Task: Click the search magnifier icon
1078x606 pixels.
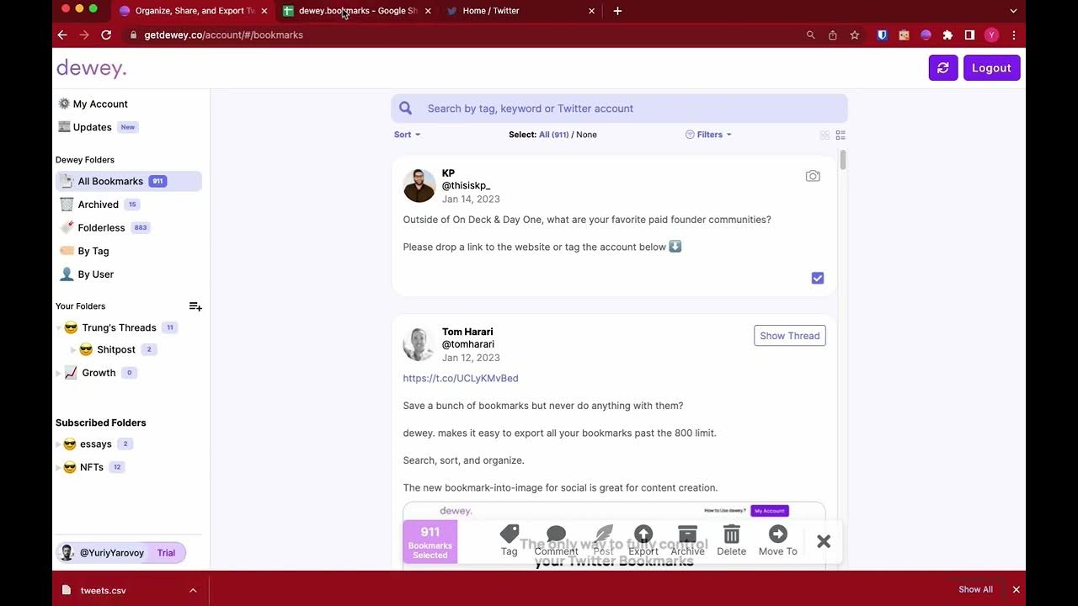Action: (406, 109)
